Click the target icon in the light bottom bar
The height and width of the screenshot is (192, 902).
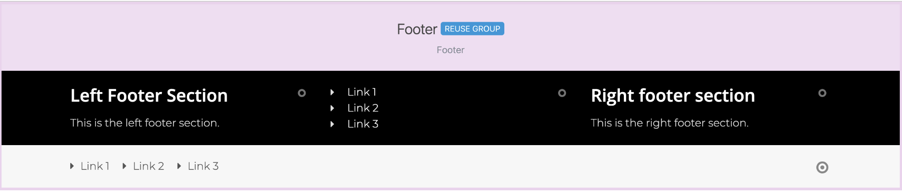coord(822,167)
